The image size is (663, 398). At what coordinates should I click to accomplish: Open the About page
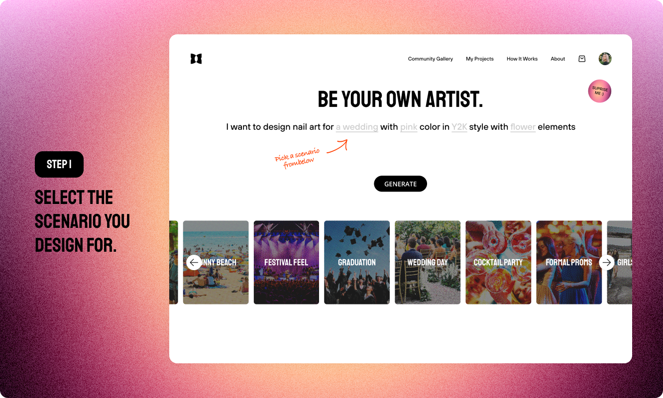(558, 59)
